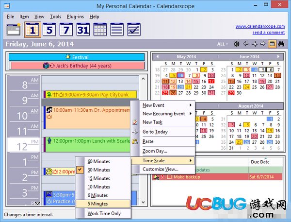Open the New Item toolbar icon

click(14, 29)
